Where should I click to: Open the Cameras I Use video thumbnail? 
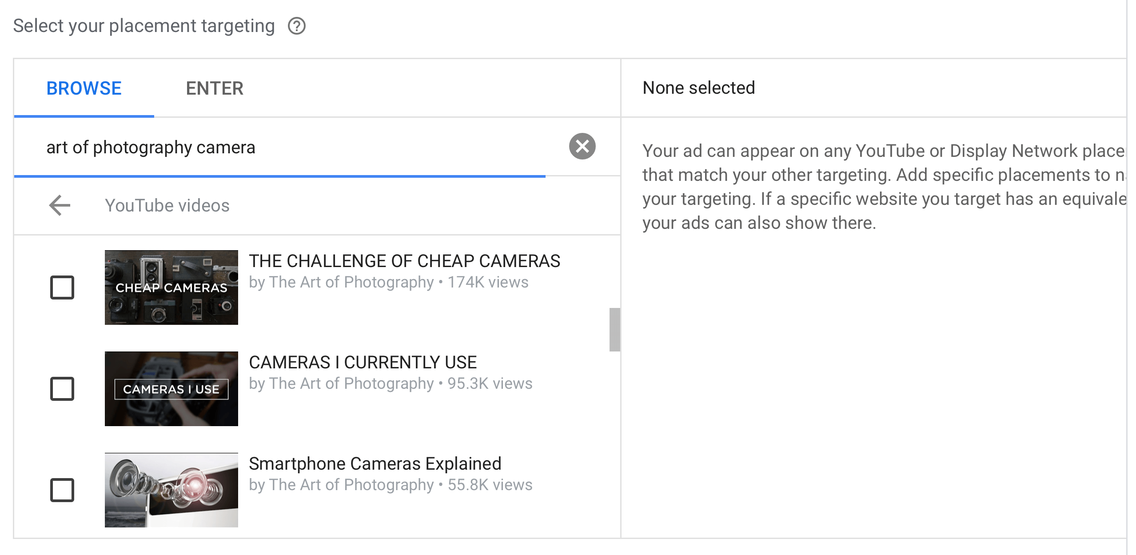171,389
